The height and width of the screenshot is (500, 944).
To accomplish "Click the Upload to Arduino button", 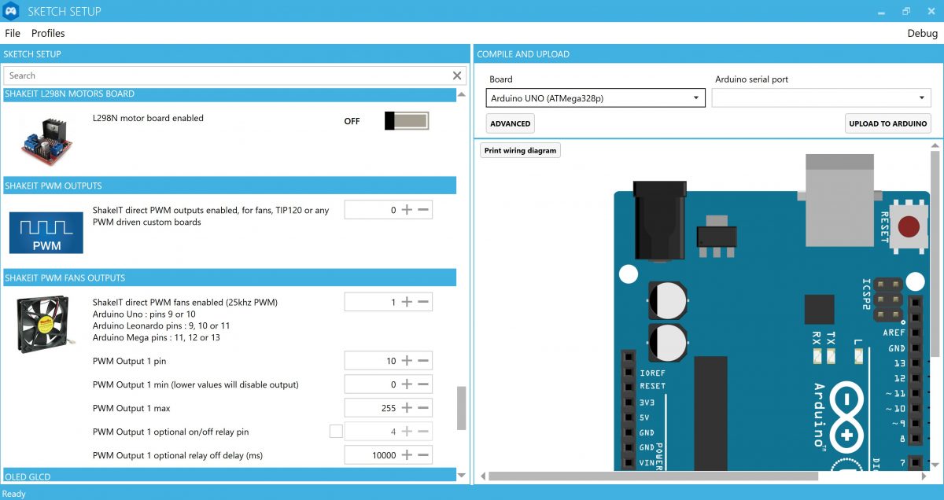I will point(887,123).
